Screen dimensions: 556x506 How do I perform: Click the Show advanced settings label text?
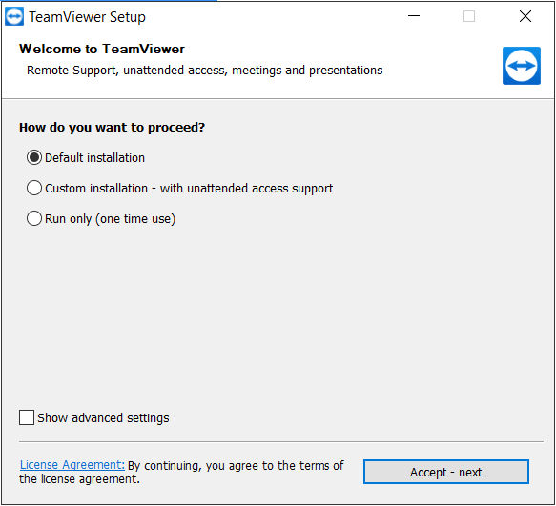[103, 417]
